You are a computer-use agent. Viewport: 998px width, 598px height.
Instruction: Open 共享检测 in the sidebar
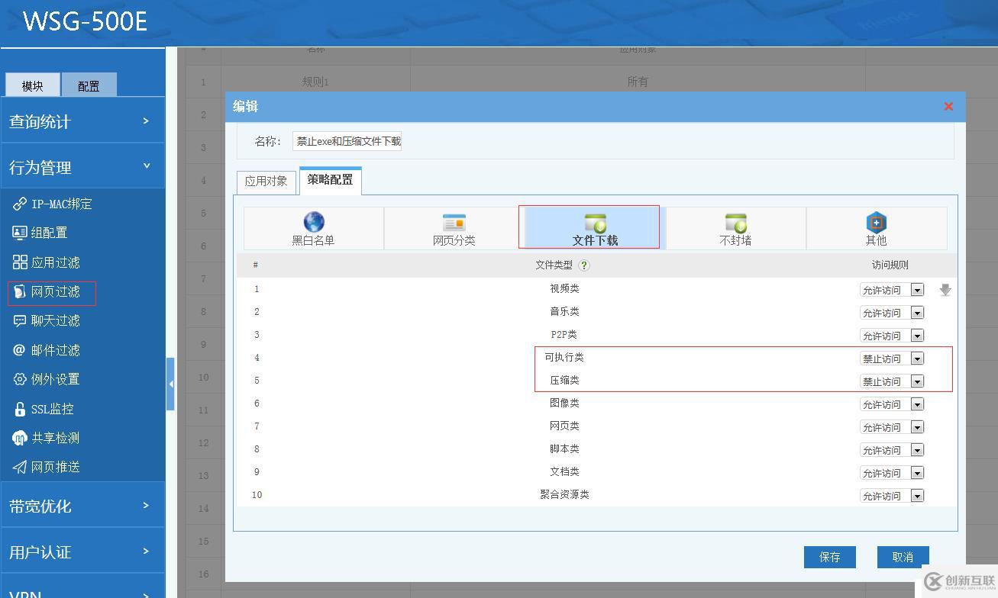point(55,438)
